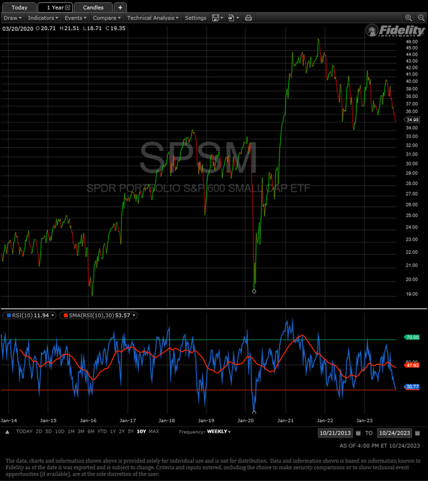Click the 34.98 current price label
This screenshot has height=481, width=428.
(x=412, y=120)
